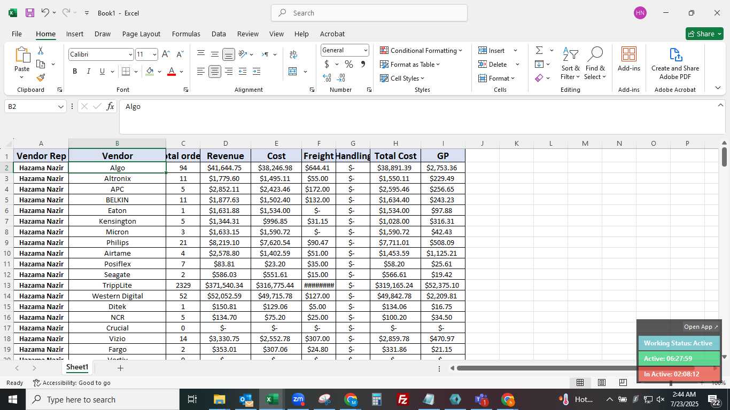Image resolution: width=730 pixels, height=410 pixels.
Task: Click Create and Share Adobe PDF
Action: (x=675, y=64)
